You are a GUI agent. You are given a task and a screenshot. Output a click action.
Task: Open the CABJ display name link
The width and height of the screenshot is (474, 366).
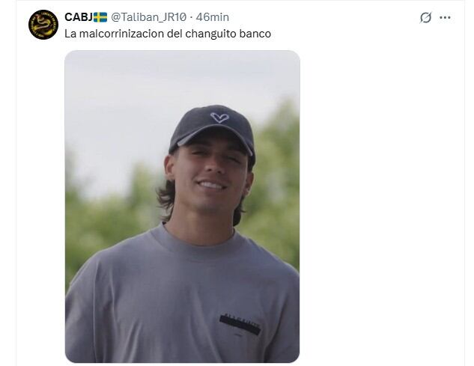click(79, 17)
